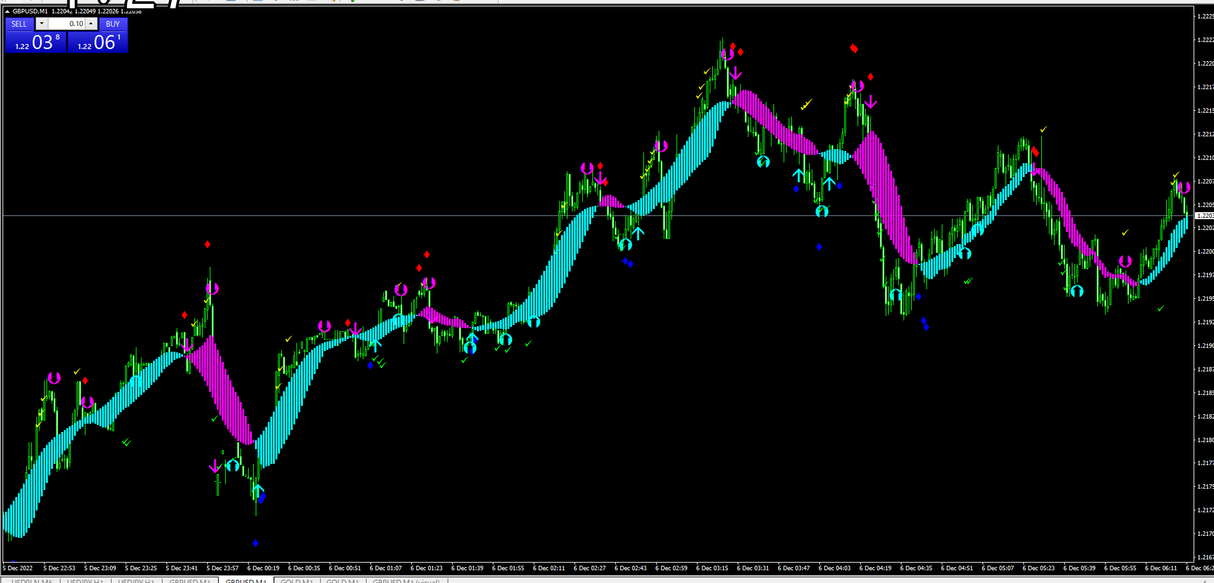1214x583 pixels.
Task: Click the "6 Dec 01:55" time label
Action: (508, 568)
